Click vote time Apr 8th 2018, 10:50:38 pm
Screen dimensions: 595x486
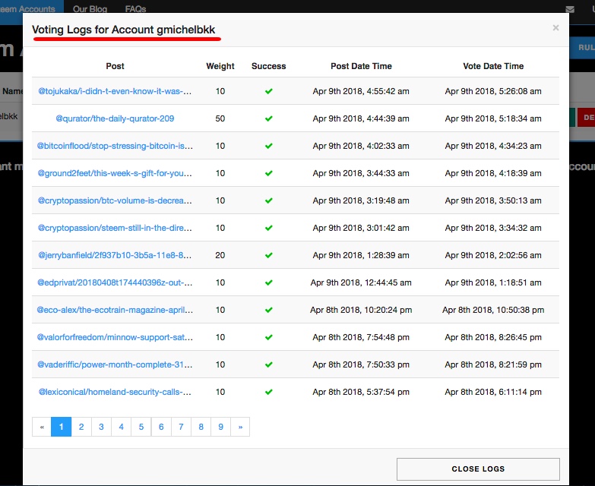[x=493, y=310]
